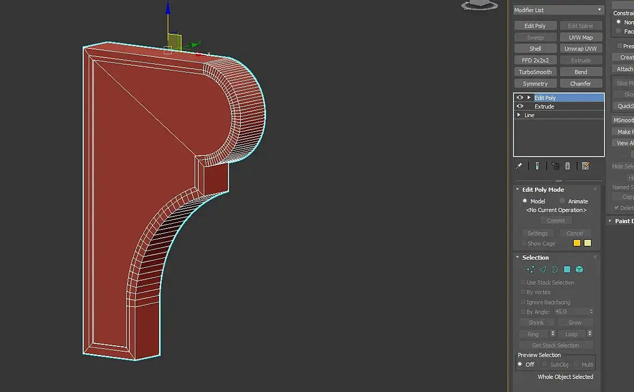Select Element sub-object level icon

(x=579, y=269)
